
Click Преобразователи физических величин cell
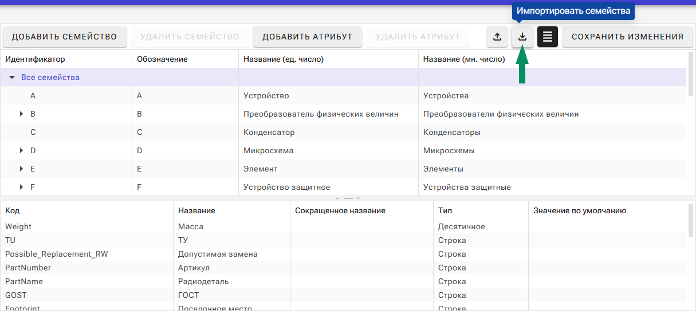(x=552, y=114)
